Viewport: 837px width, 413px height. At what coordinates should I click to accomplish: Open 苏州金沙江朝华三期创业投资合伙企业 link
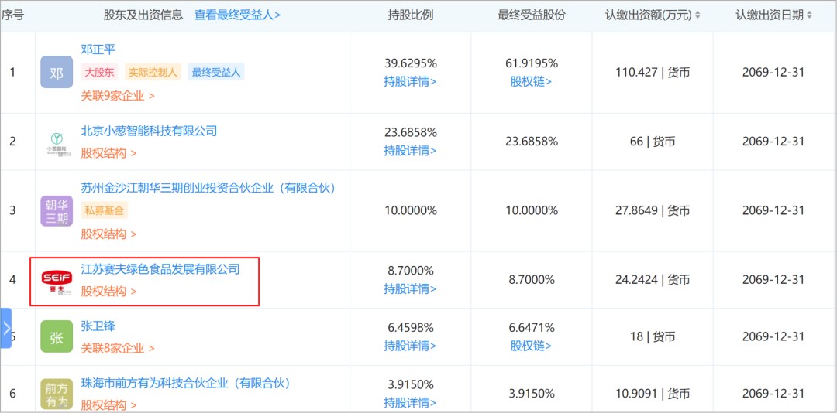(208, 188)
